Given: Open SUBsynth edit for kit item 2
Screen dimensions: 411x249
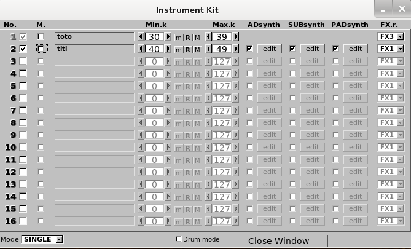Looking at the screenshot, I should tap(313, 49).
